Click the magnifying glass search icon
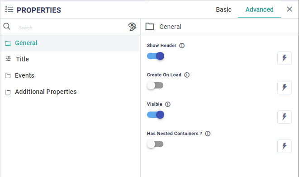The image size is (299, 177). click(7, 27)
